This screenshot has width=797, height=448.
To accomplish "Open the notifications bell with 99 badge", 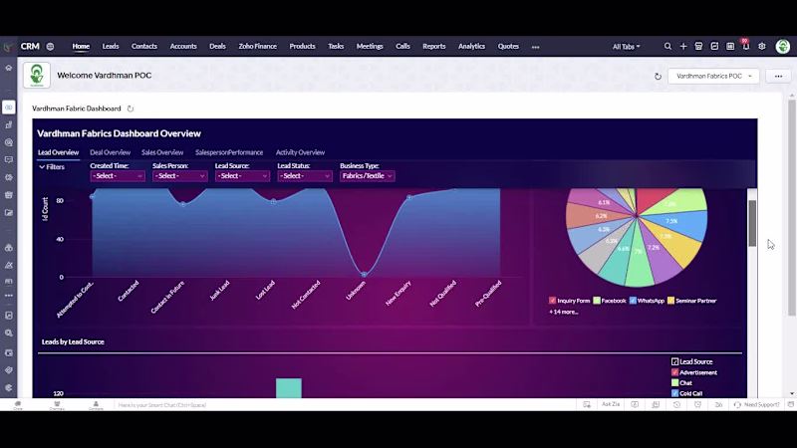I will coord(745,46).
